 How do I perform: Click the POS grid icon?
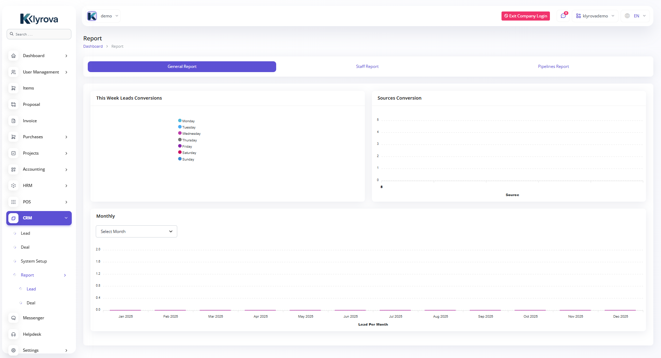pyautogui.click(x=13, y=202)
